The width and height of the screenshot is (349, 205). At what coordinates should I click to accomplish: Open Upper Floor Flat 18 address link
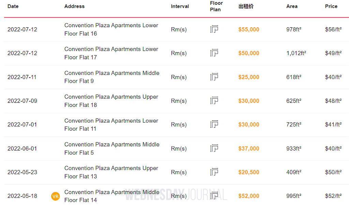(x=111, y=101)
